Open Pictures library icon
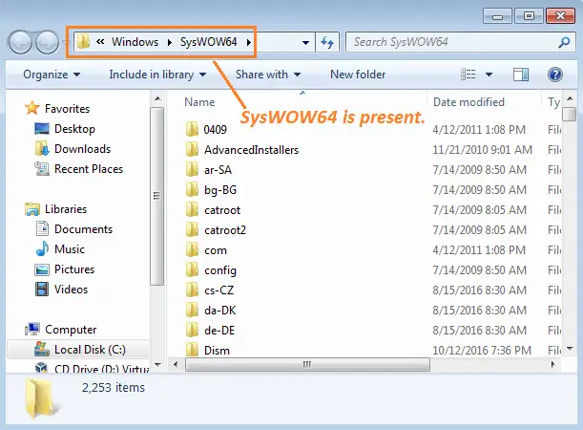This screenshot has width=583, height=430. (42, 269)
